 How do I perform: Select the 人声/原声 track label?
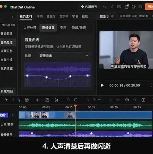coord(7,125)
